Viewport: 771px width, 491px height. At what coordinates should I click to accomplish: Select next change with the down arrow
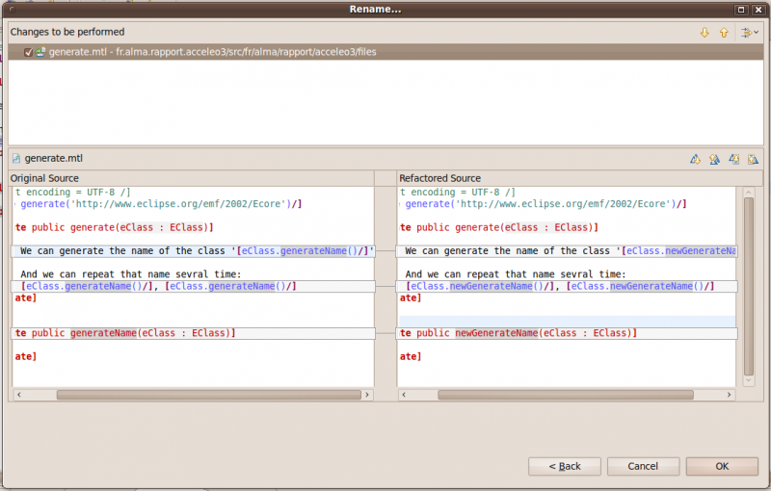[x=705, y=33]
